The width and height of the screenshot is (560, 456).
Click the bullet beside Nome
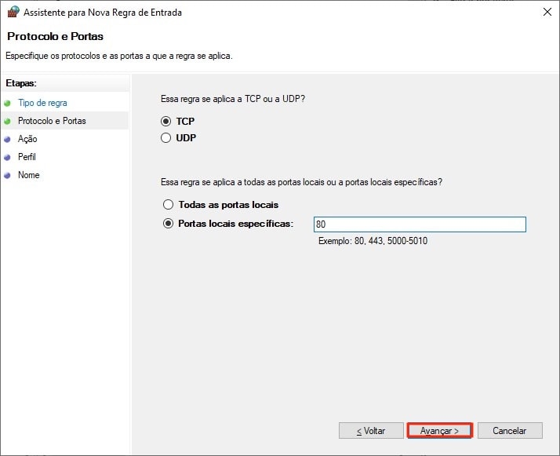7,176
